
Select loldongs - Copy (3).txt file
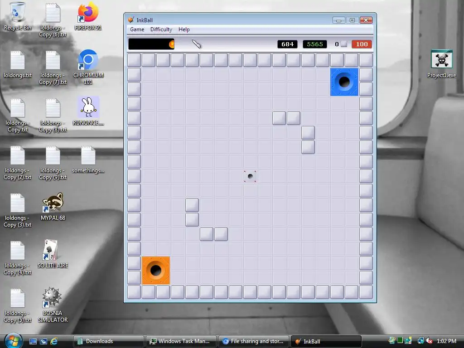click(18, 210)
